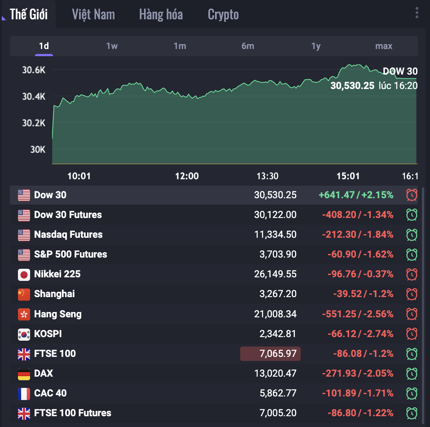Open the Hàng hóa tab
The image size is (430, 427).
161,14
